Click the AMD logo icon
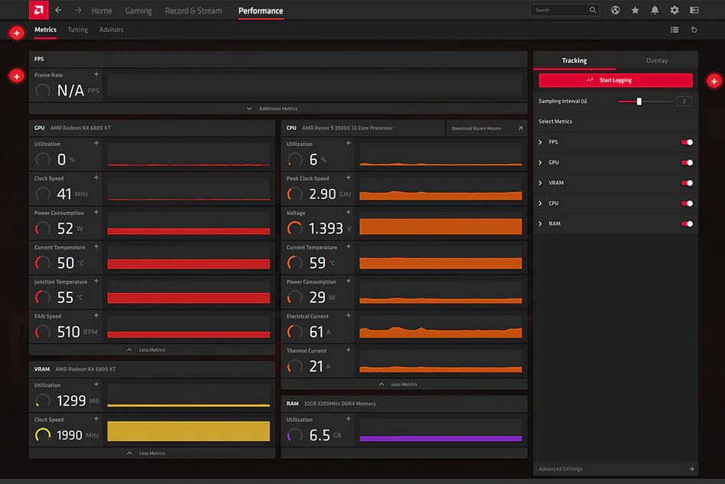Viewport: 725px width, 484px height. (38, 10)
